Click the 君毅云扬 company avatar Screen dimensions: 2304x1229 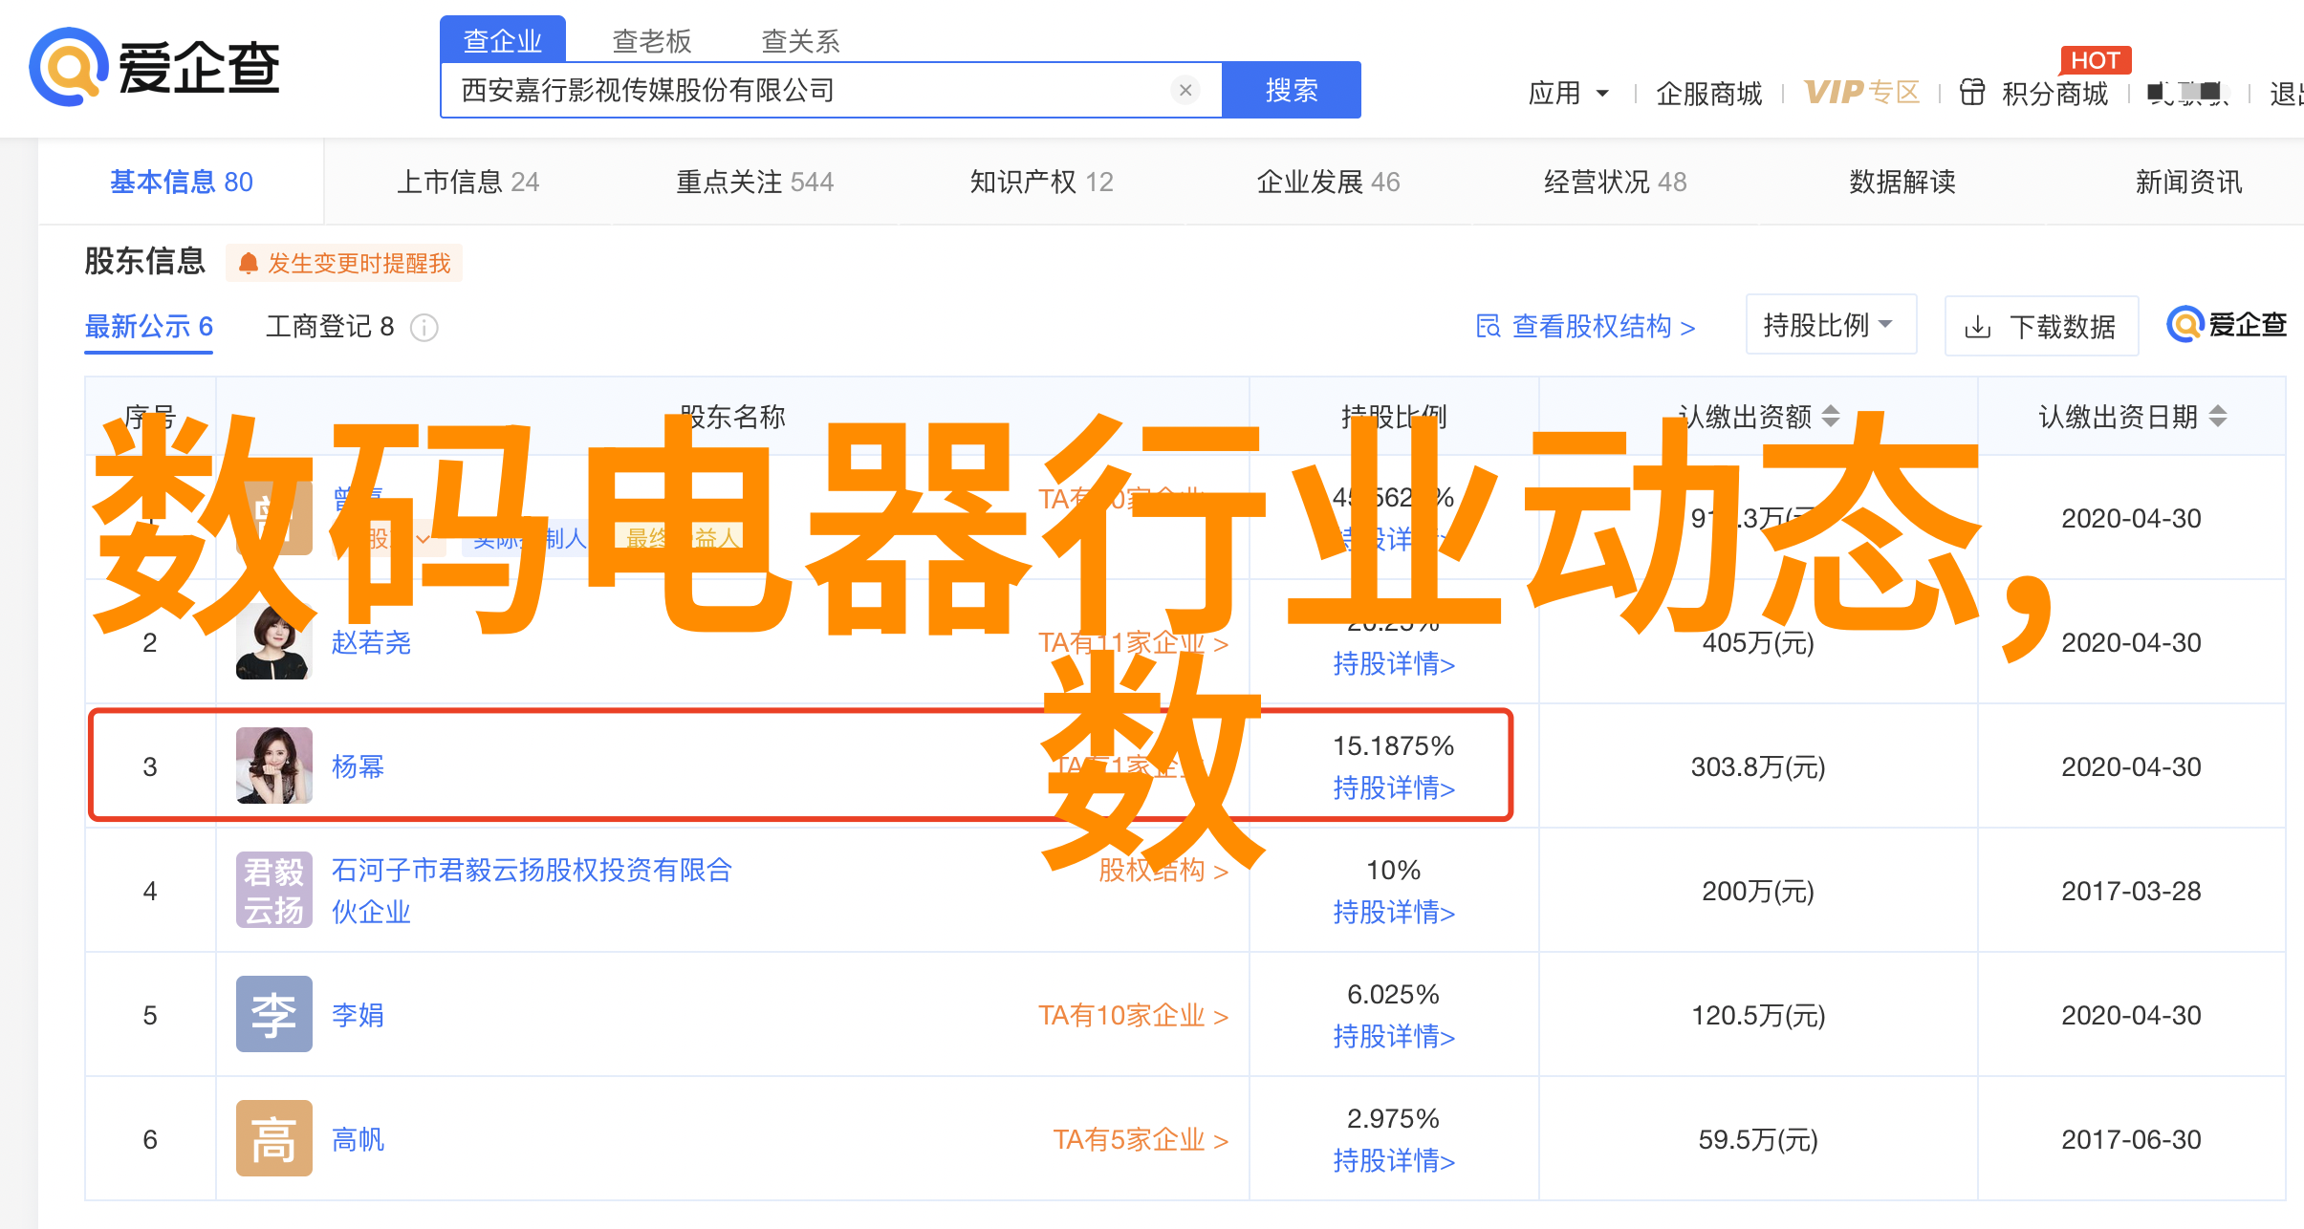(274, 890)
